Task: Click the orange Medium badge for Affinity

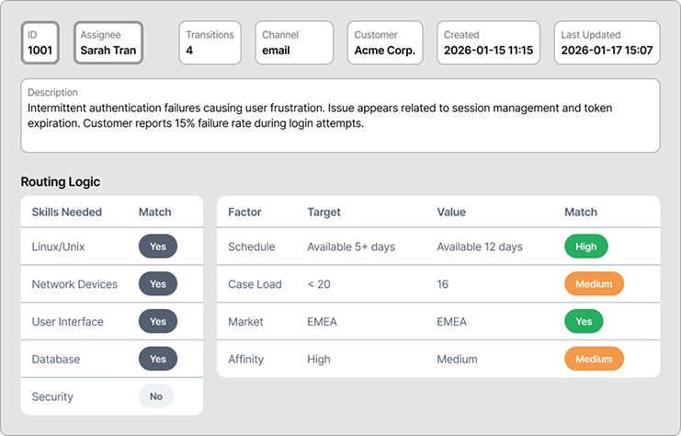Action: [594, 359]
